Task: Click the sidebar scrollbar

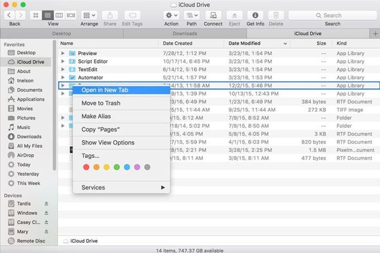Action: [x=55, y=106]
